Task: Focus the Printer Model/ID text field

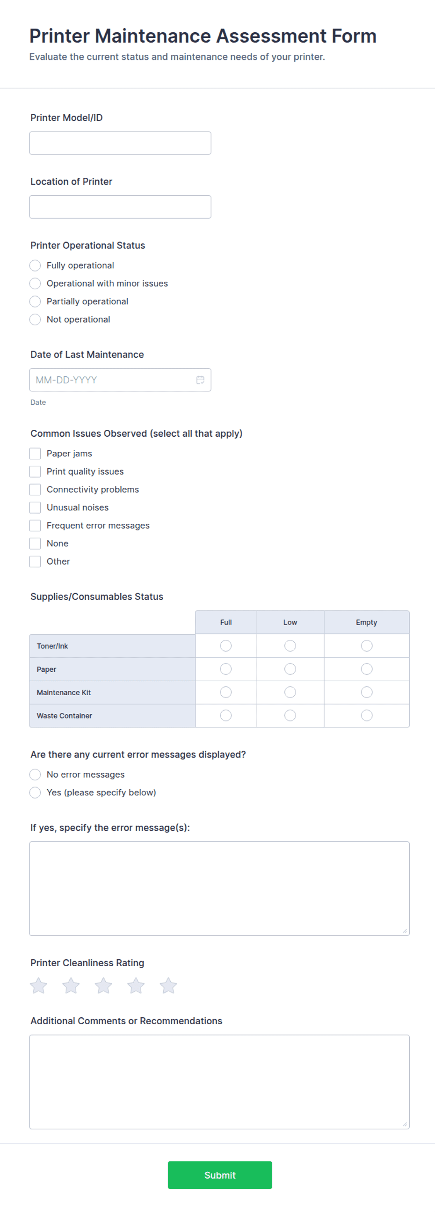Action: pos(120,143)
